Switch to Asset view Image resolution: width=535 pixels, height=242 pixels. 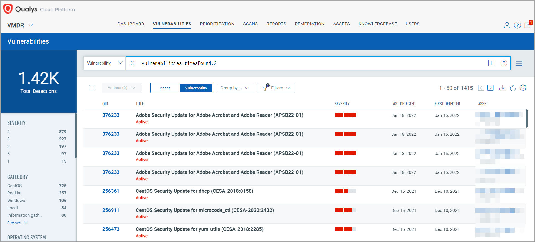tap(165, 88)
